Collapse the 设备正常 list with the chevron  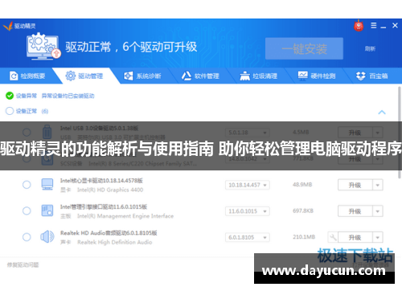tap(382, 112)
